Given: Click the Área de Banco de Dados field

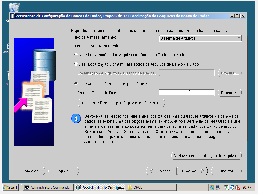Looking at the screenshot, I should pyautogui.click(x=187, y=93).
